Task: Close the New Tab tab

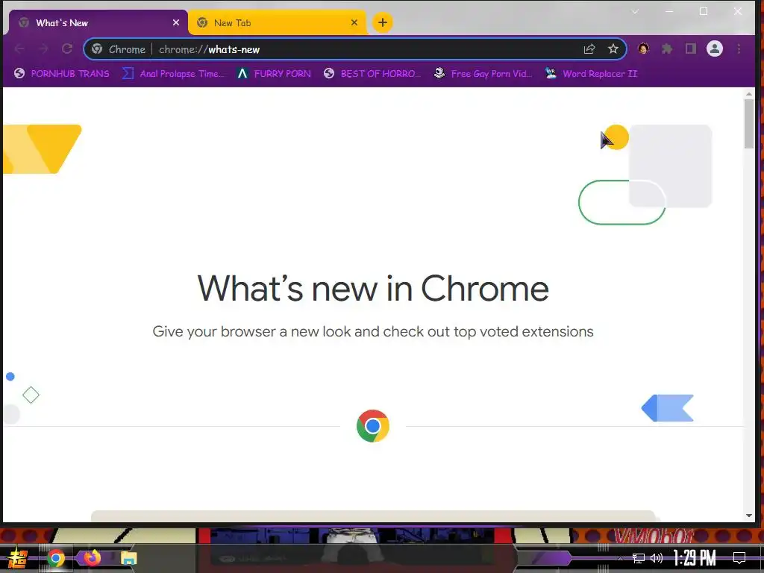Action: (x=354, y=22)
